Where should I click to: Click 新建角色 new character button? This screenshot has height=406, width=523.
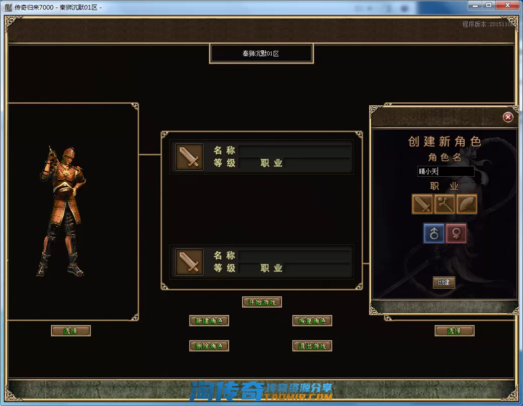209,321
